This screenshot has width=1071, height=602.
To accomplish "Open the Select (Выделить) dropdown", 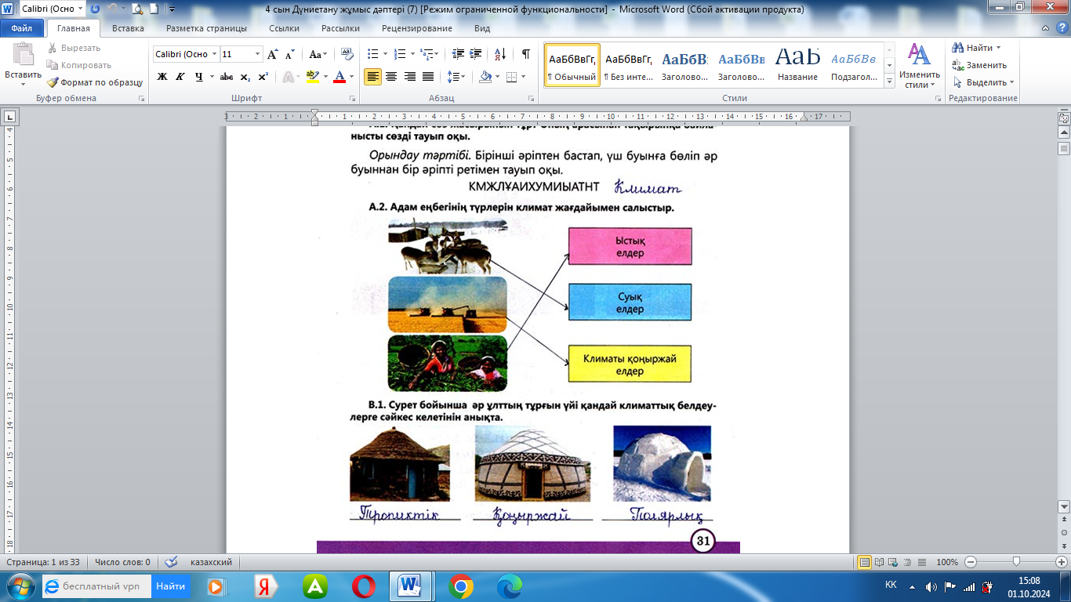I will point(983,82).
